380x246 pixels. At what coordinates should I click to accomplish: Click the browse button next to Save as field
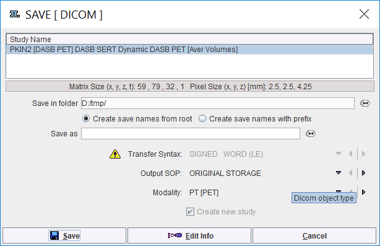click(311, 134)
